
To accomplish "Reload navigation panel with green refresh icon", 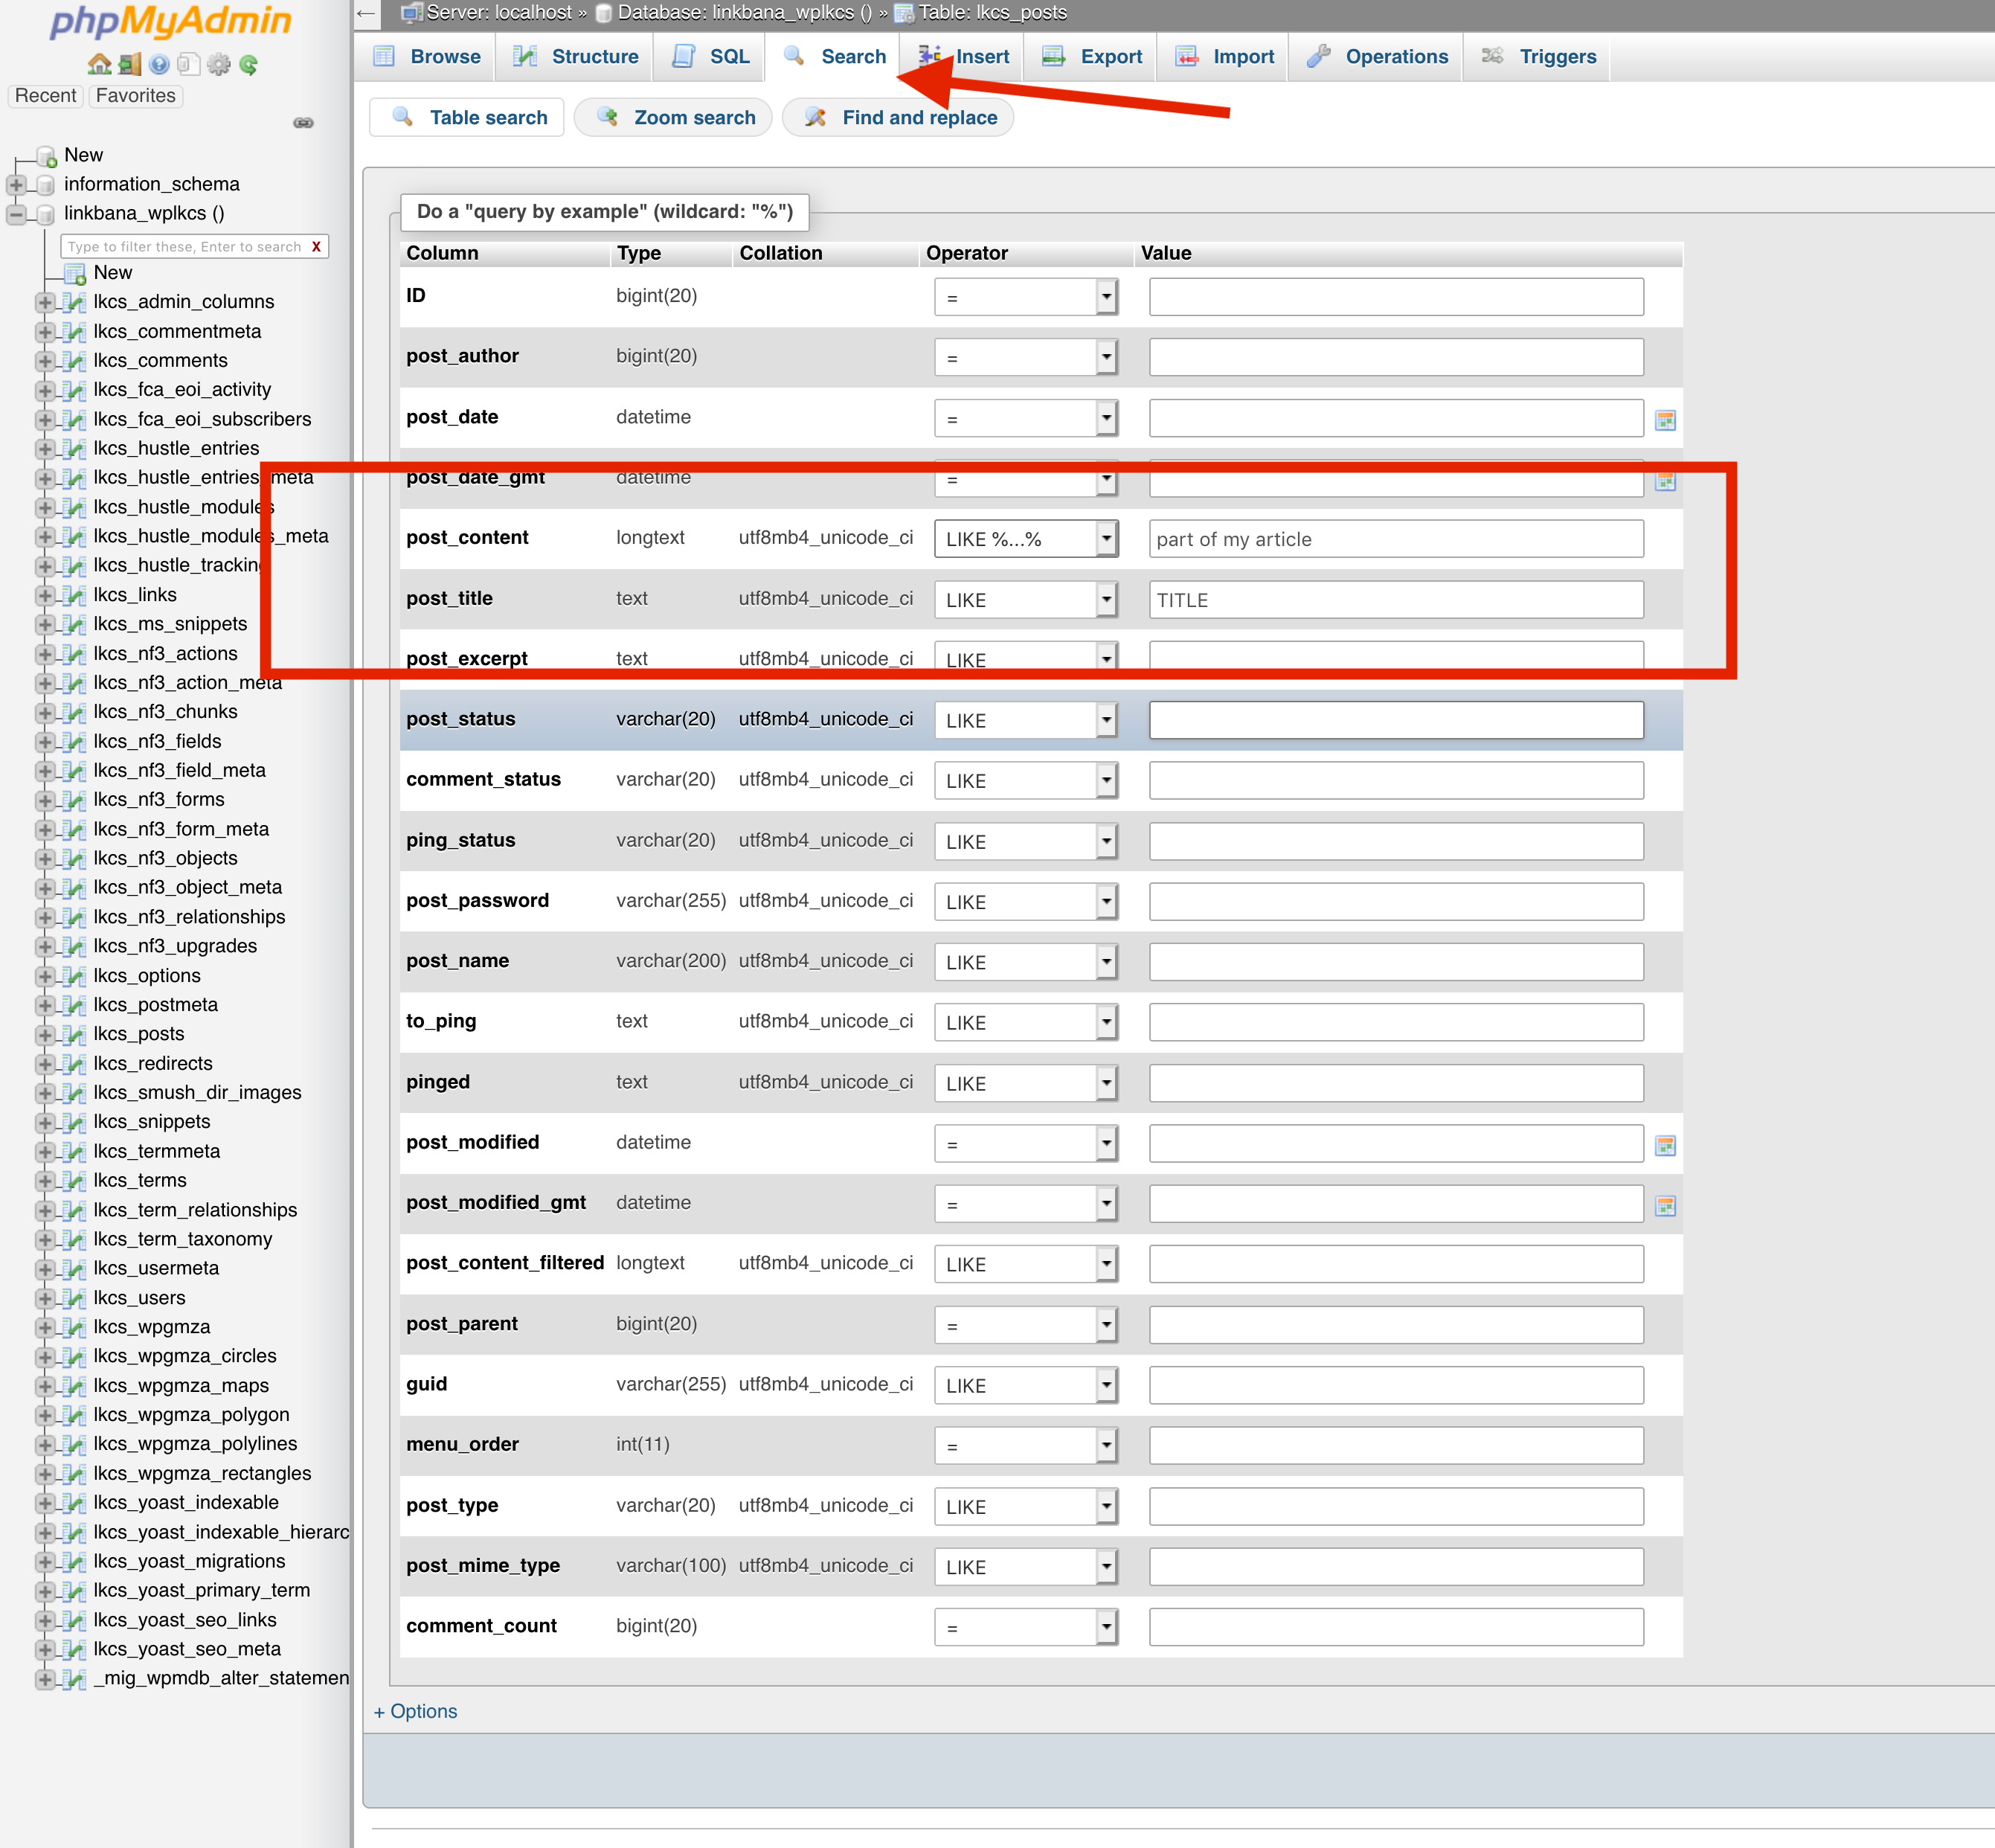I will click(248, 64).
